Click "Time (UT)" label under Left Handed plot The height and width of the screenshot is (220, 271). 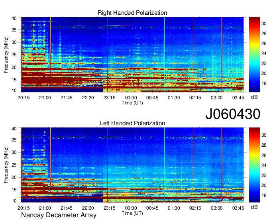(132, 213)
